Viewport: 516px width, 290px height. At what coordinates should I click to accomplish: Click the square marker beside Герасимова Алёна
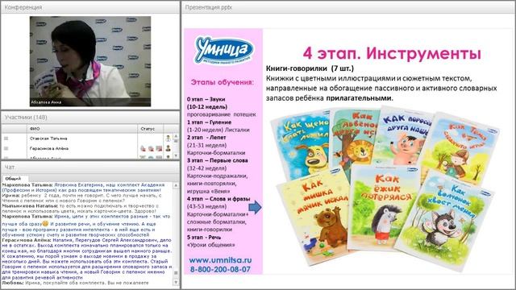[x=6, y=148]
